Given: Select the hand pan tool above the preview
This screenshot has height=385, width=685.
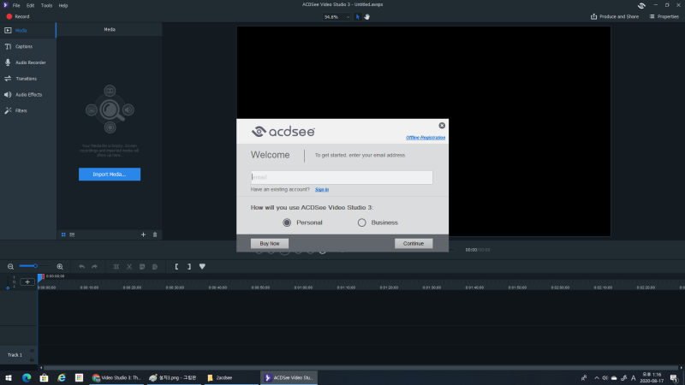Looking at the screenshot, I should tap(367, 16).
